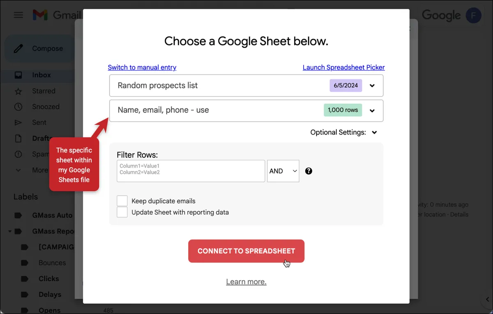This screenshot has height=314, width=493.
Task: Click the 6/5/2024 date badge
Action: pyautogui.click(x=346, y=85)
